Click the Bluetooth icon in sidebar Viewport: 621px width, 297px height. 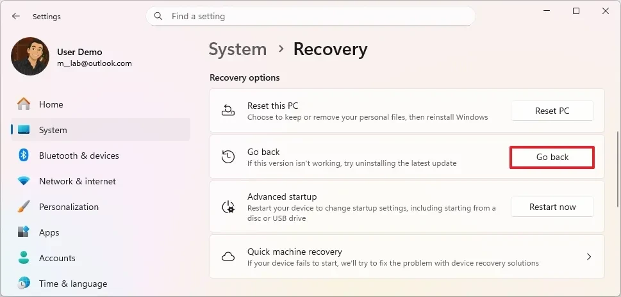coord(24,156)
